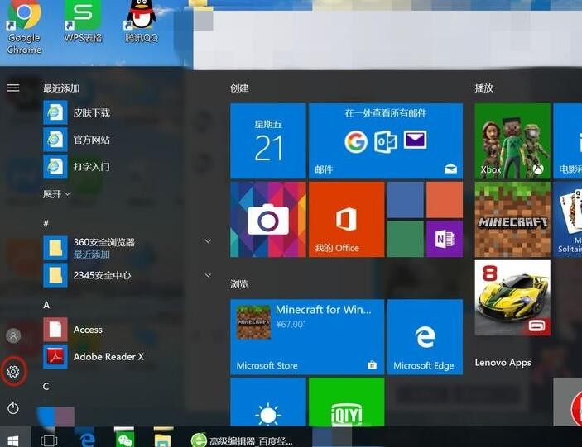This screenshot has width=582, height=447.
Task: Open the small blue Office app tile
Action: point(406,200)
